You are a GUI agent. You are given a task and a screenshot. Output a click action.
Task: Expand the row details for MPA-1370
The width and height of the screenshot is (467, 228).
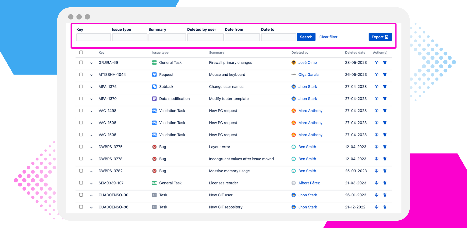pos(91,99)
